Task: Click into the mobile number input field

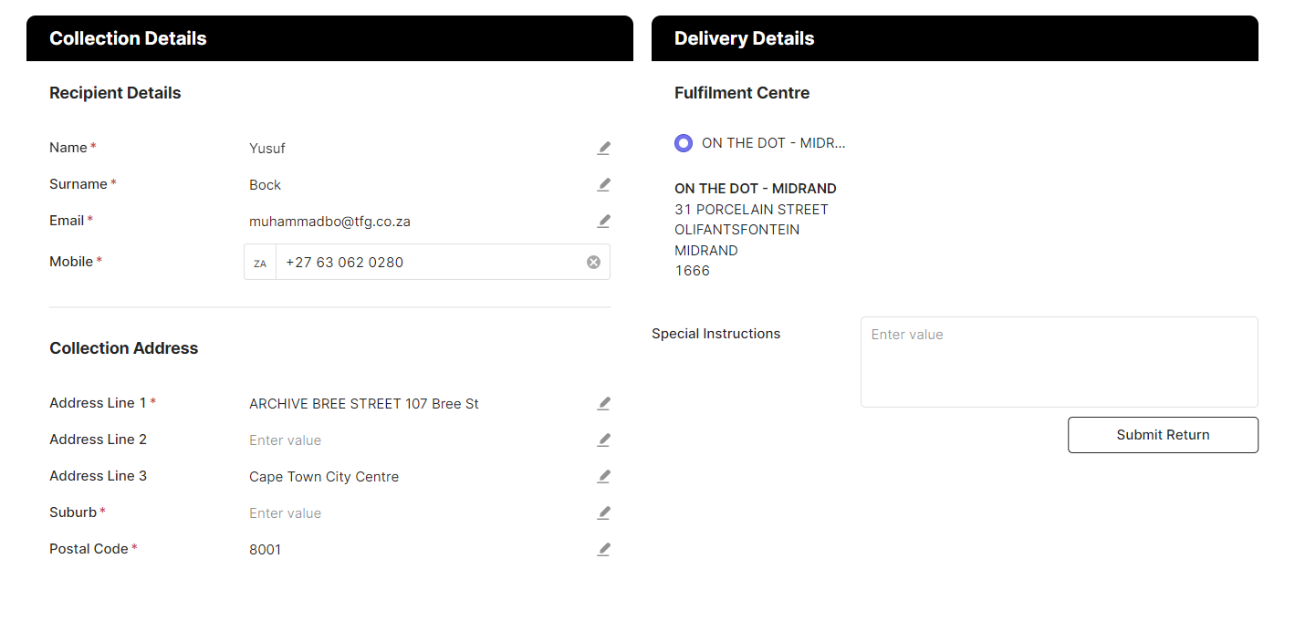Action: pyautogui.click(x=429, y=263)
